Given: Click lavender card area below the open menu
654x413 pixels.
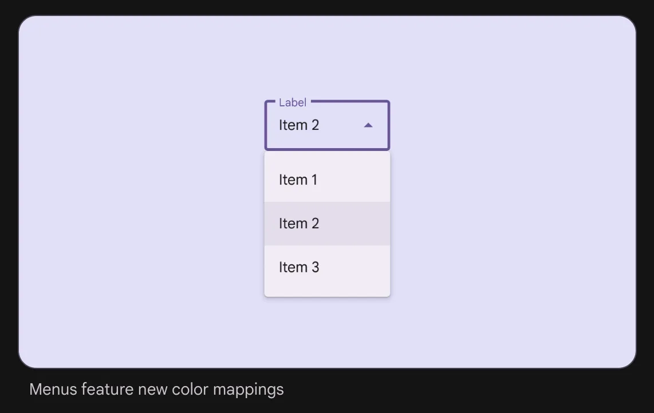Looking at the screenshot, I should coord(327,332).
